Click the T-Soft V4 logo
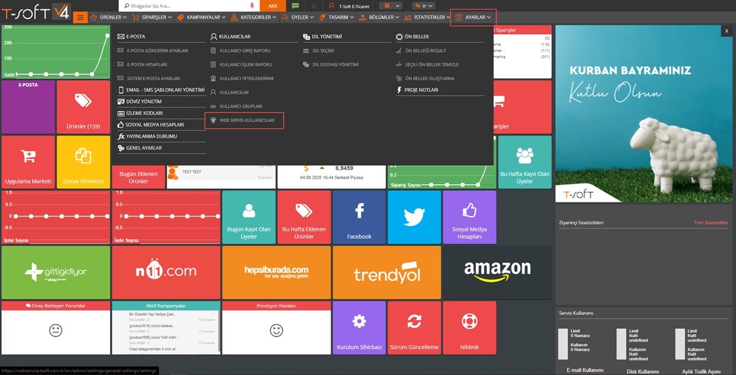Image resolution: width=736 pixels, height=375 pixels. 35,11
